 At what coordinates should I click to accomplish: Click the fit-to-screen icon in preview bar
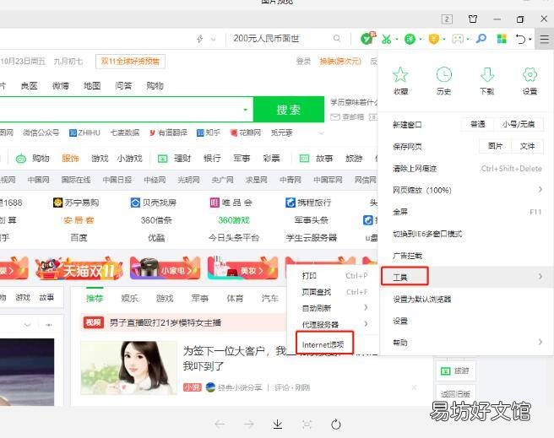[x=307, y=424]
